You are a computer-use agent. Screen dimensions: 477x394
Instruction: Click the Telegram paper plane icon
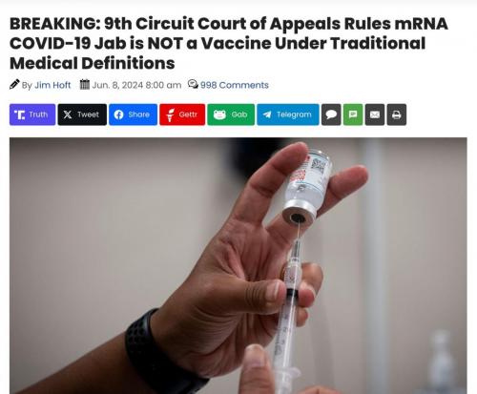pos(267,114)
